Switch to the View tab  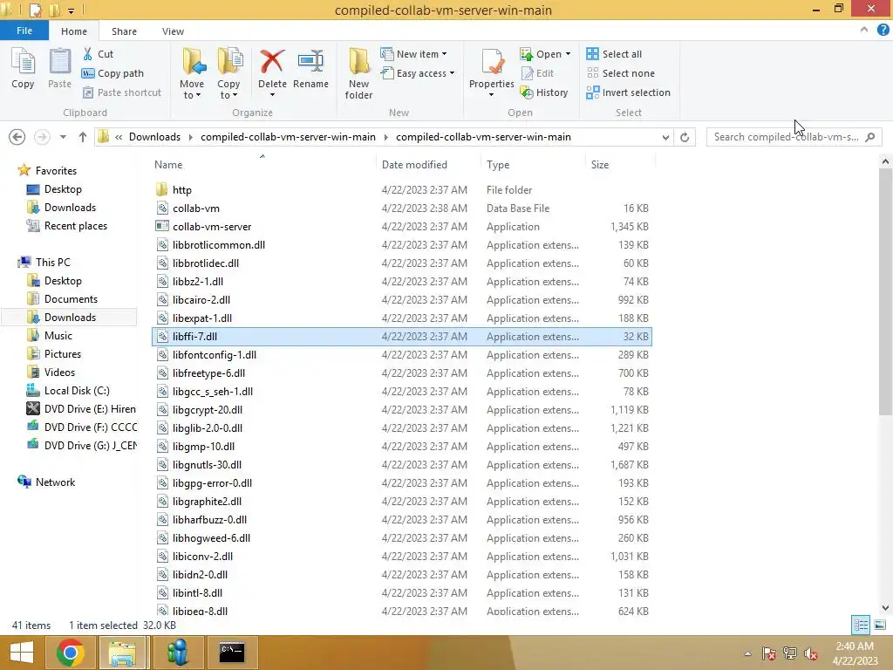[173, 31]
